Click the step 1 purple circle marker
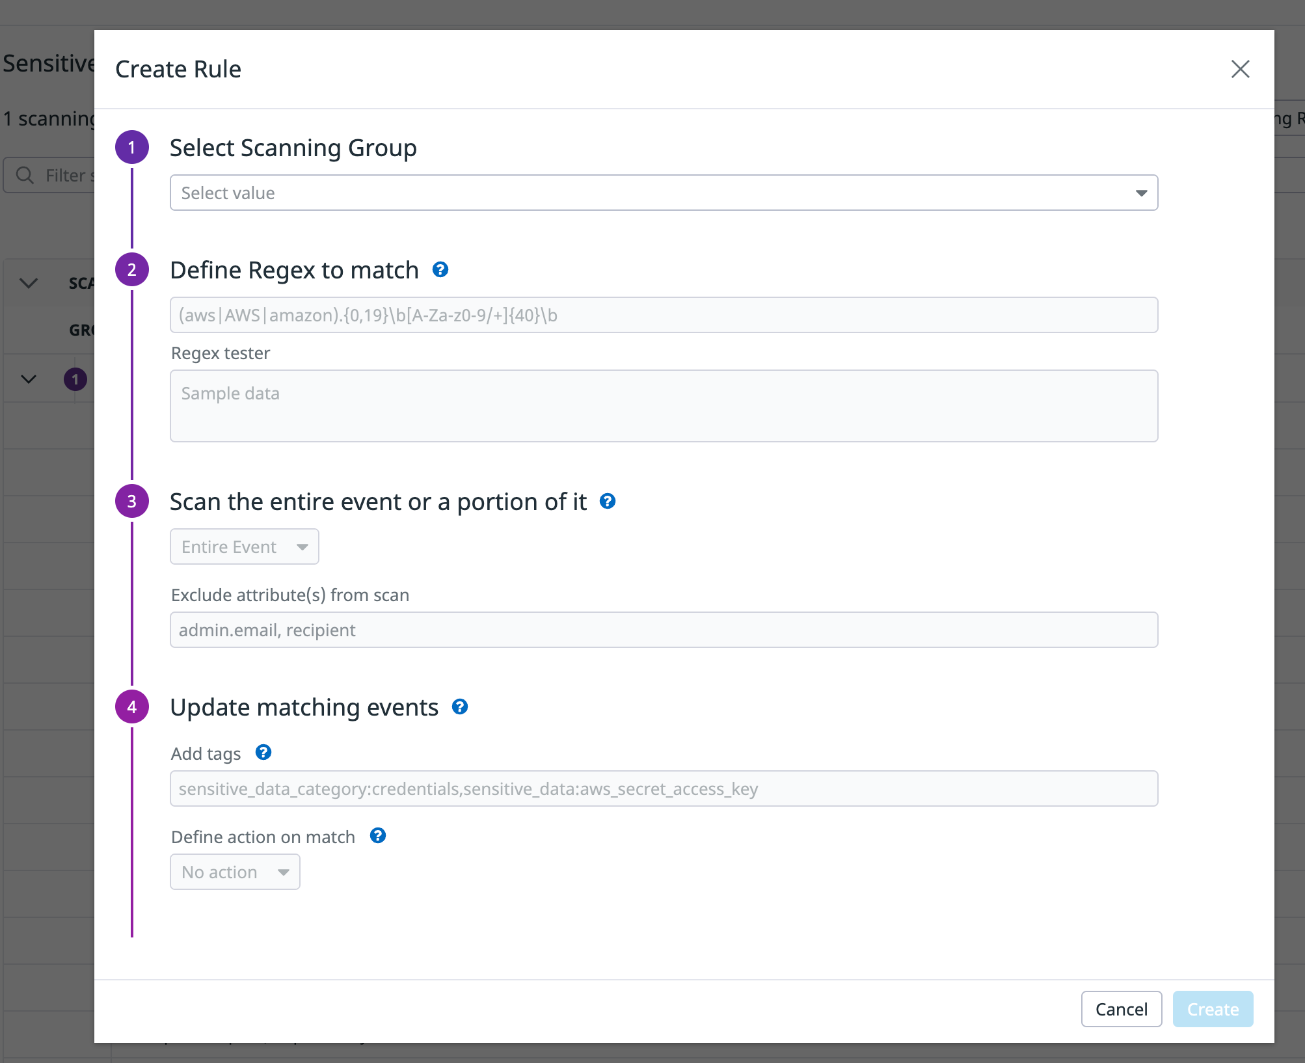This screenshot has height=1063, width=1305. coord(132,148)
